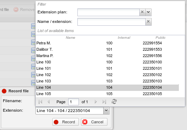Click public number 222991553
The height and width of the screenshot is (130, 187).
(152, 49)
